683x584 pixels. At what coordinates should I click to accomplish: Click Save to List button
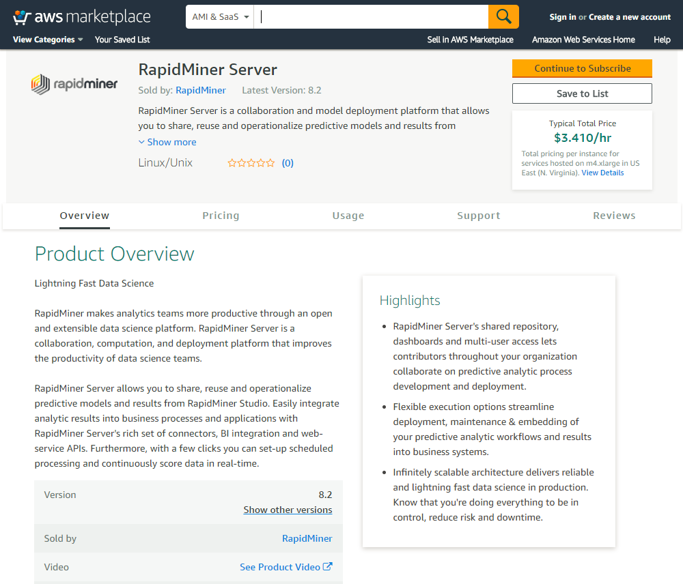tap(582, 93)
